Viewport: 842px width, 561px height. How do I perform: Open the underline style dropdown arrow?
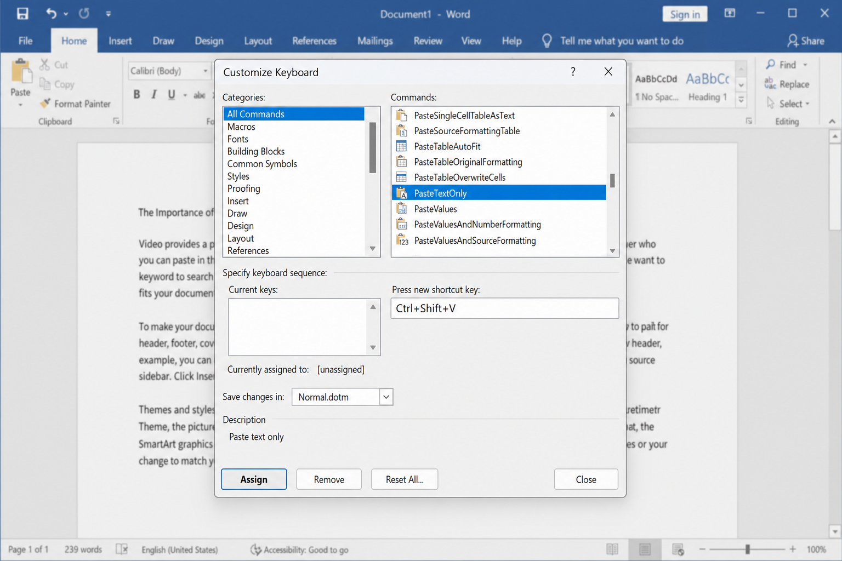185,95
